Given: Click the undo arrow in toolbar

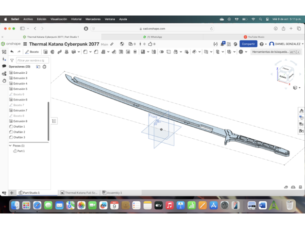Looking at the screenshot, I should click(x=12, y=52).
